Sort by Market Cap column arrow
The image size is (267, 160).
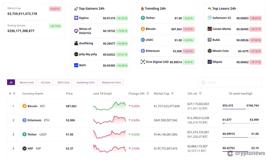(x=172, y=93)
